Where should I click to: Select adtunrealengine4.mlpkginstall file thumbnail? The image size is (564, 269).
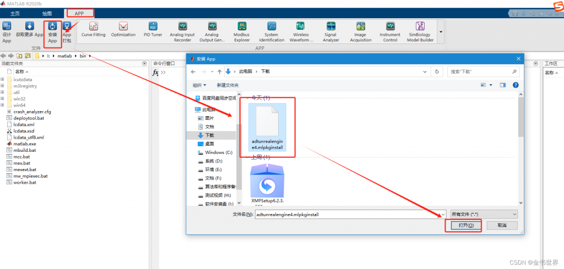(x=267, y=128)
